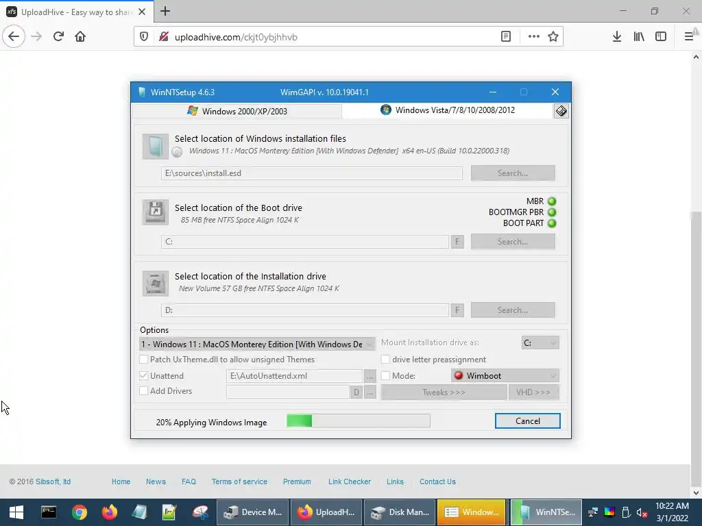The image size is (702, 526).
Task: Tick the Mode checkbox
Action: (385, 376)
